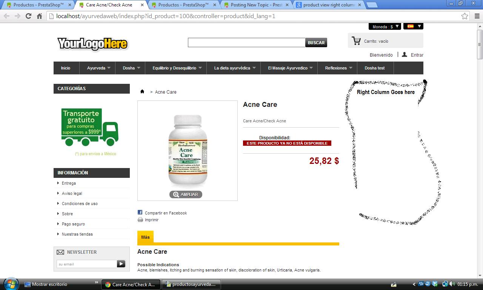Click the printer icon beside Imprimir
Viewport: 483px width, 290px height.
click(x=140, y=219)
